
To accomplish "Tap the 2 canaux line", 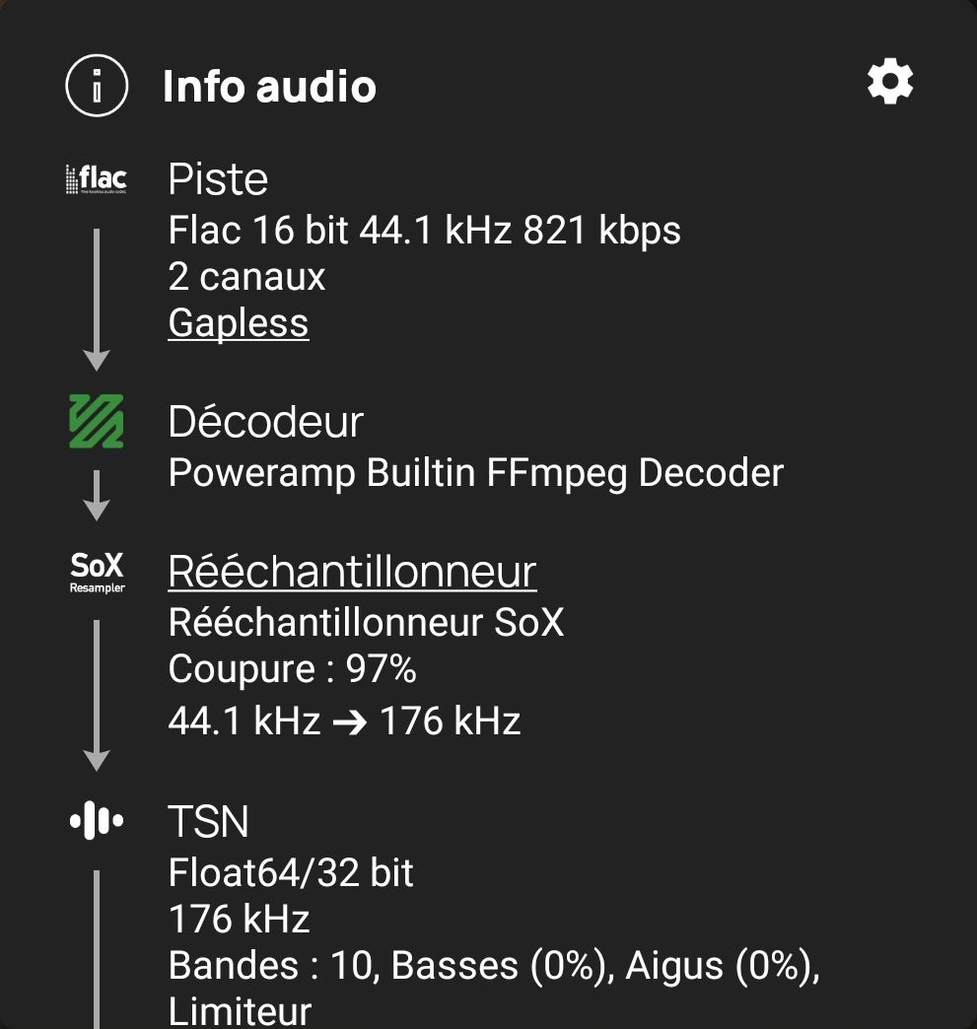I will click(x=246, y=277).
